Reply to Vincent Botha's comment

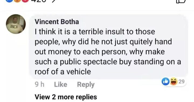click(86, 85)
